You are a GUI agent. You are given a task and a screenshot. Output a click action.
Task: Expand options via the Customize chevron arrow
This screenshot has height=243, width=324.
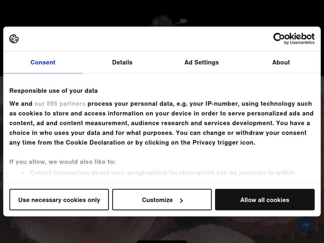pos(181,200)
